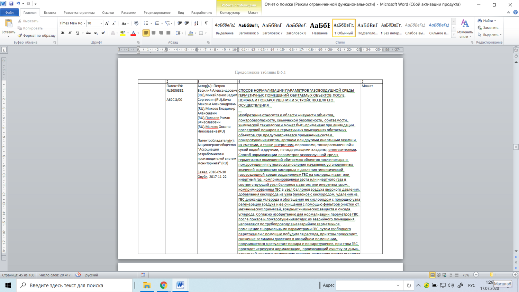Open the font name dropdown Times New Roman
The image size is (519, 292).
pos(84,23)
